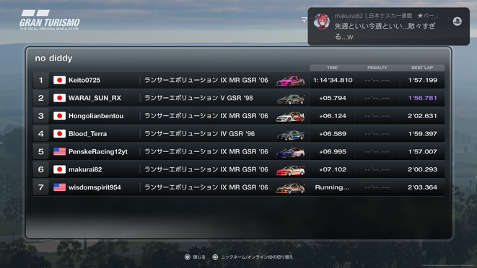Viewport: 477px width, 268px height.
Task: Click the Japan flag beside Blood_Terra
Action: coord(59,134)
